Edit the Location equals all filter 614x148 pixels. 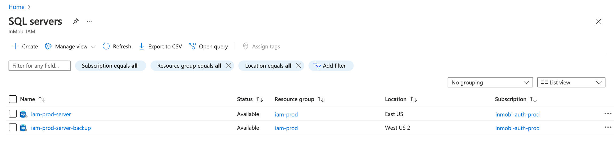pyautogui.click(x=268, y=66)
